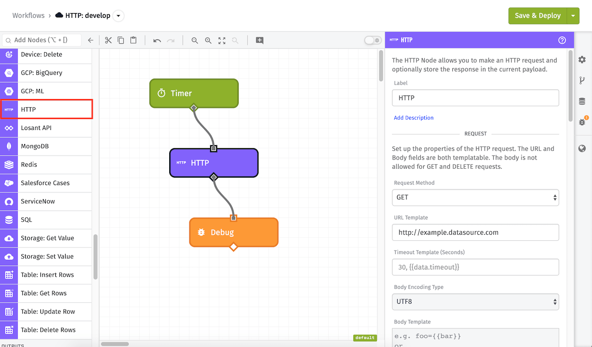Choose Storage: Get Value node

(x=46, y=238)
